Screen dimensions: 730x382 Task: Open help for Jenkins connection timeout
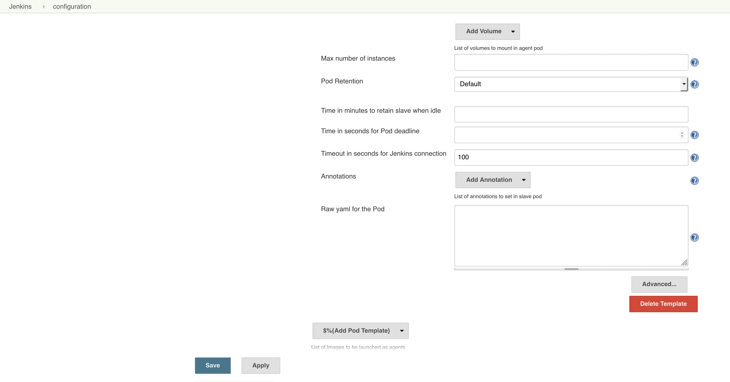tap(694, 158)
